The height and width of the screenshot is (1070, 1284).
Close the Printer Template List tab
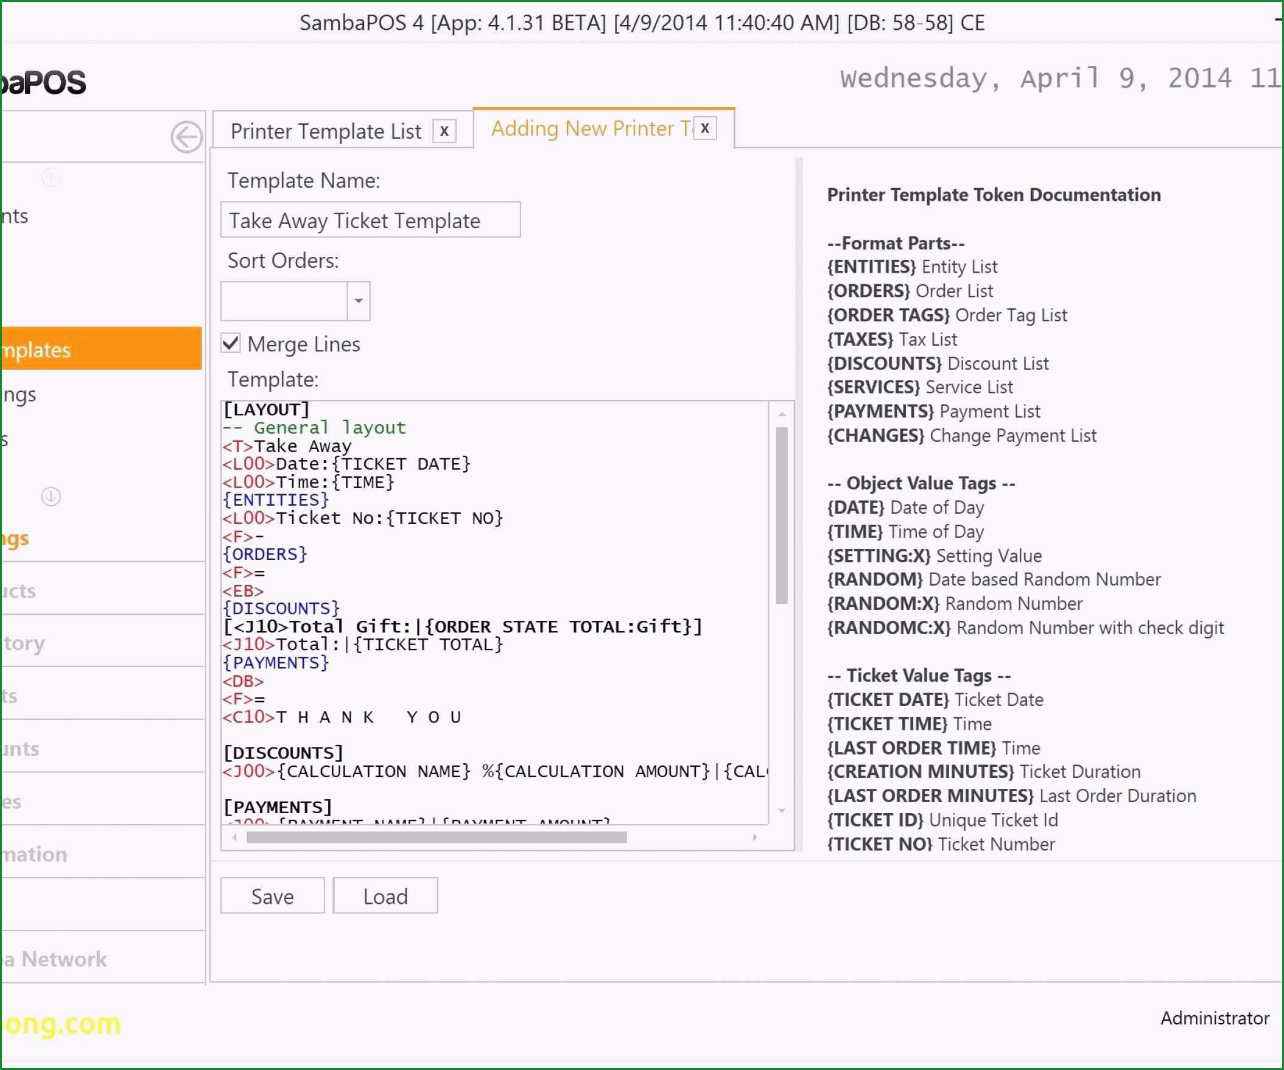444,130
